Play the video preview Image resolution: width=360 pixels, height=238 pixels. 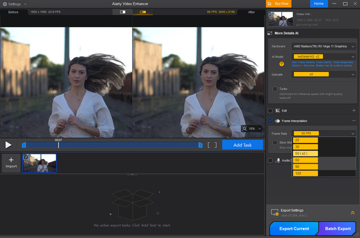[x=8, y=145]
